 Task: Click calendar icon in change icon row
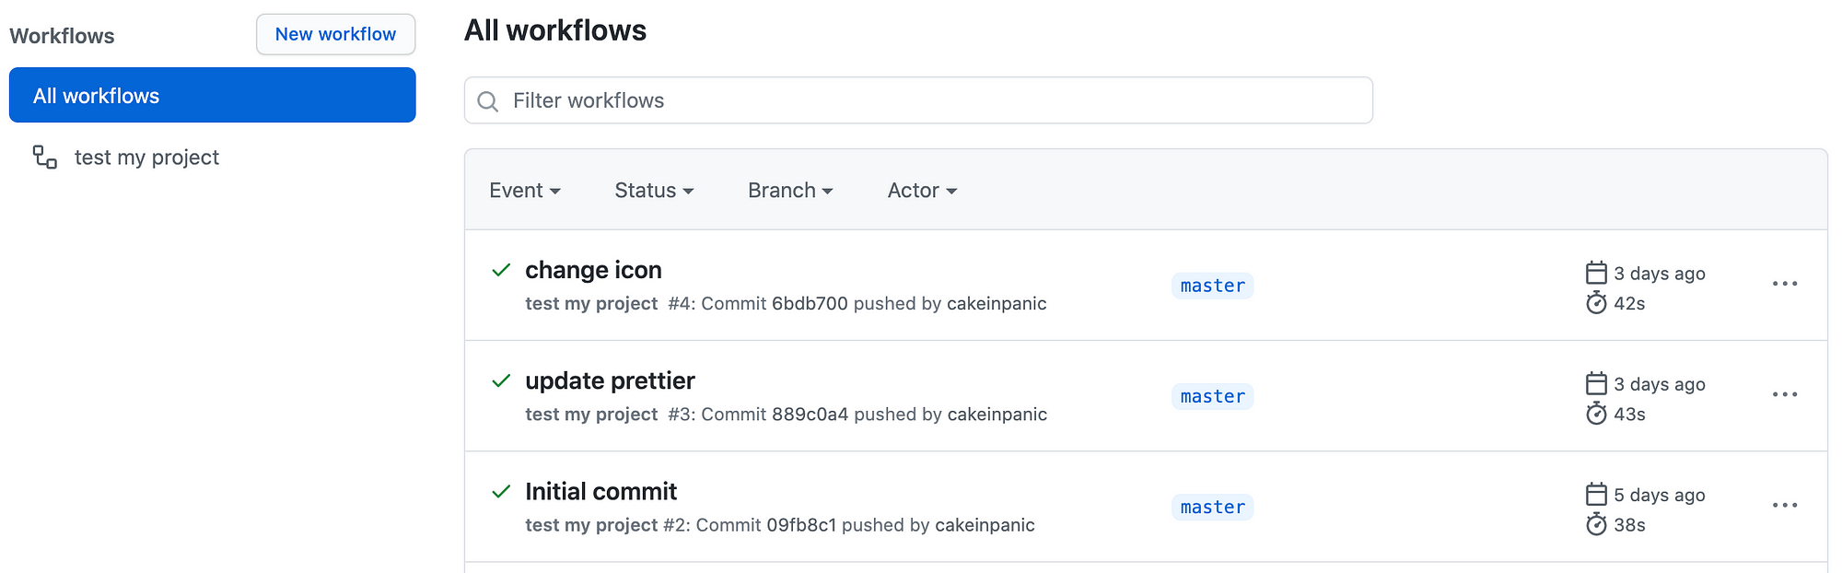coord(1596,273)
